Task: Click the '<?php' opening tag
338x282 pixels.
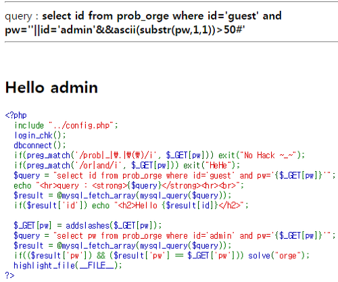Action: click(16, 116)
